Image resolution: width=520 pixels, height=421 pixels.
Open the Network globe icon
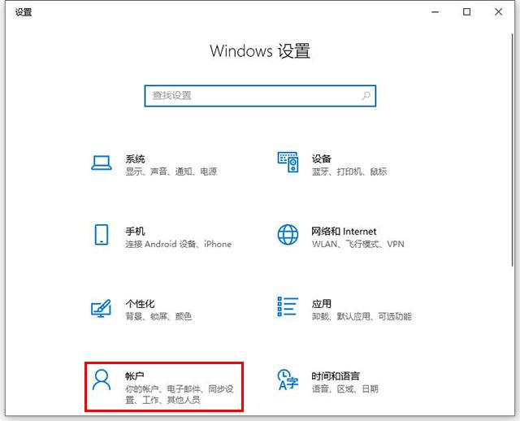coord(288,235)
